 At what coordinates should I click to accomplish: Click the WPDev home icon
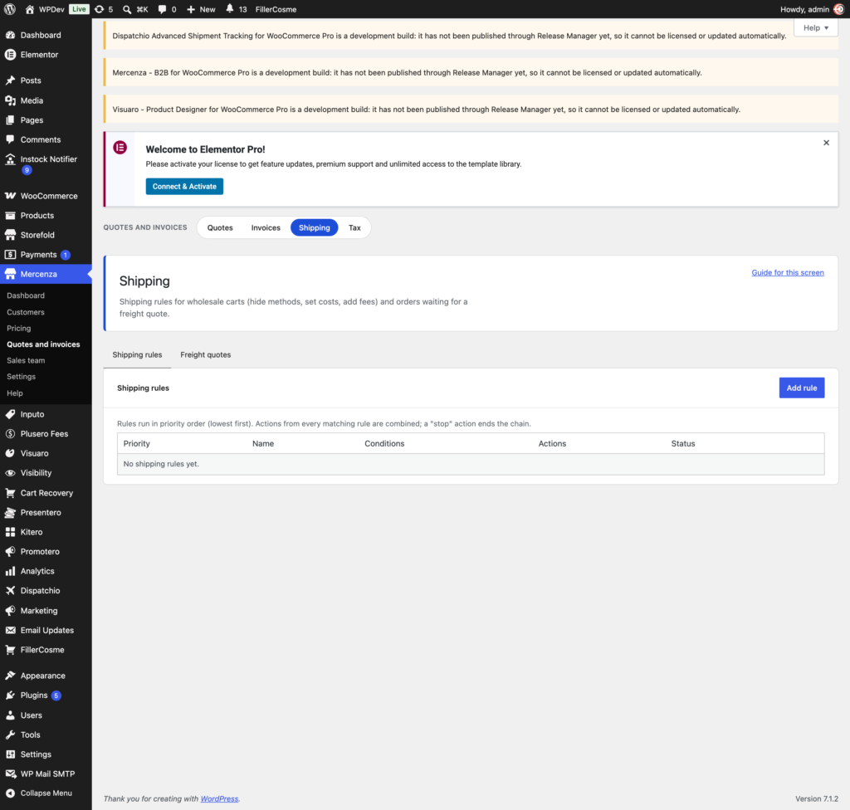click(x=29, y=9)
